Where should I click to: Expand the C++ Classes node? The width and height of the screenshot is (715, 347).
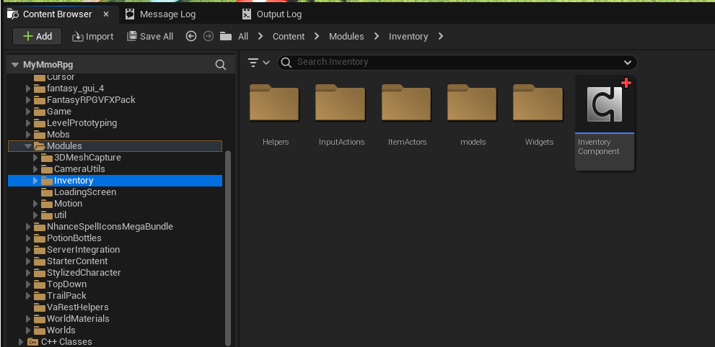(20, 341)
